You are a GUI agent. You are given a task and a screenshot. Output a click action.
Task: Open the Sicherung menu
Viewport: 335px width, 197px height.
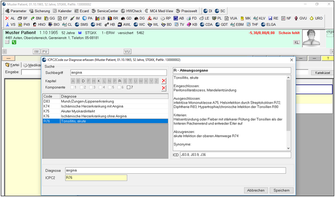pos(39,11)
